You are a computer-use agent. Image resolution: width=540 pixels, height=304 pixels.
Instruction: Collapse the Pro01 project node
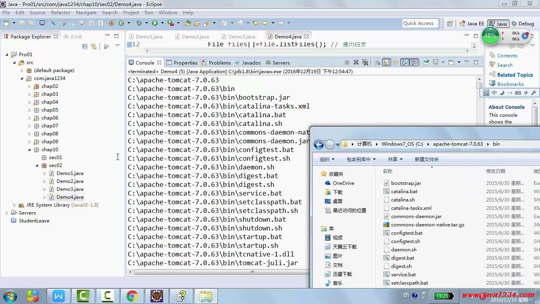(x=7, y=55)
